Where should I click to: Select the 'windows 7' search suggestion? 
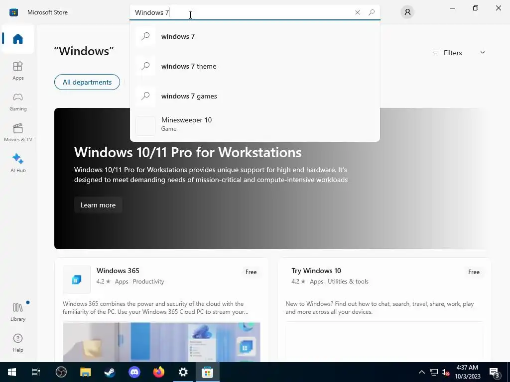pyautogui.click(x=255, y=36)
